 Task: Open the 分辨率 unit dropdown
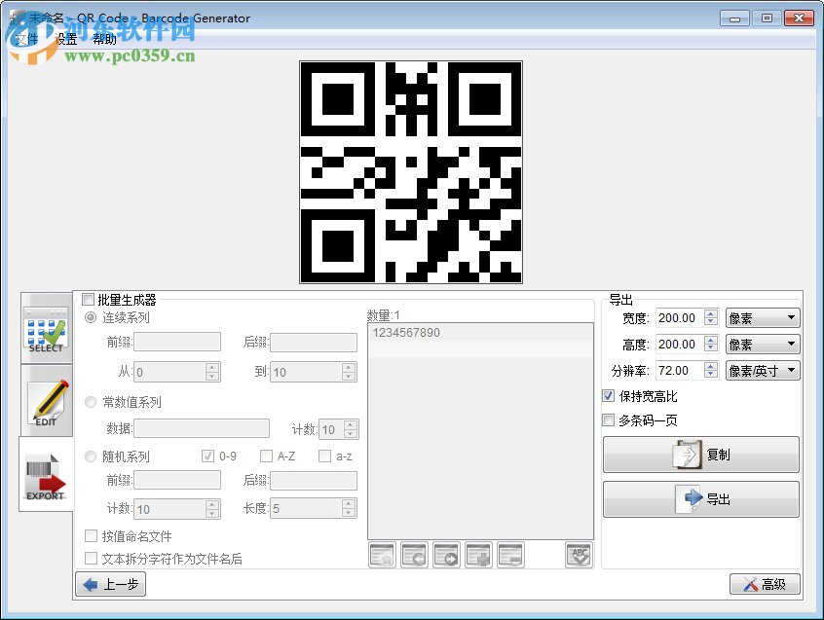(x=763, y=370)
